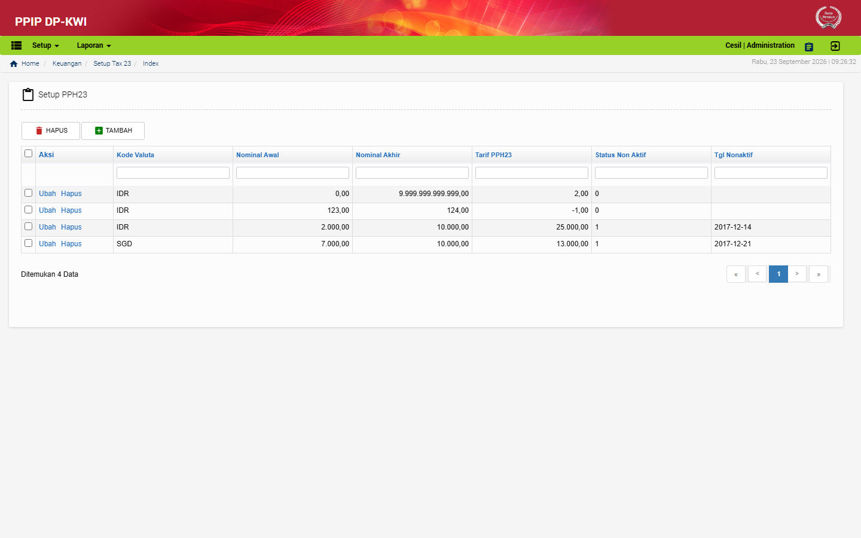Click the TAMBAH add button
The width and height of the screenshot is (861, 538).
coord(113,131)
